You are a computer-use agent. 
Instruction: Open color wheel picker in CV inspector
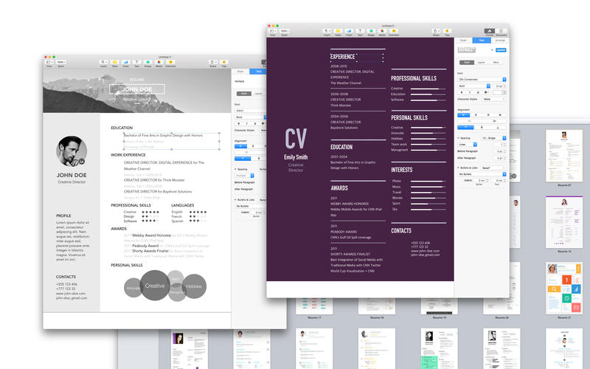504,92
